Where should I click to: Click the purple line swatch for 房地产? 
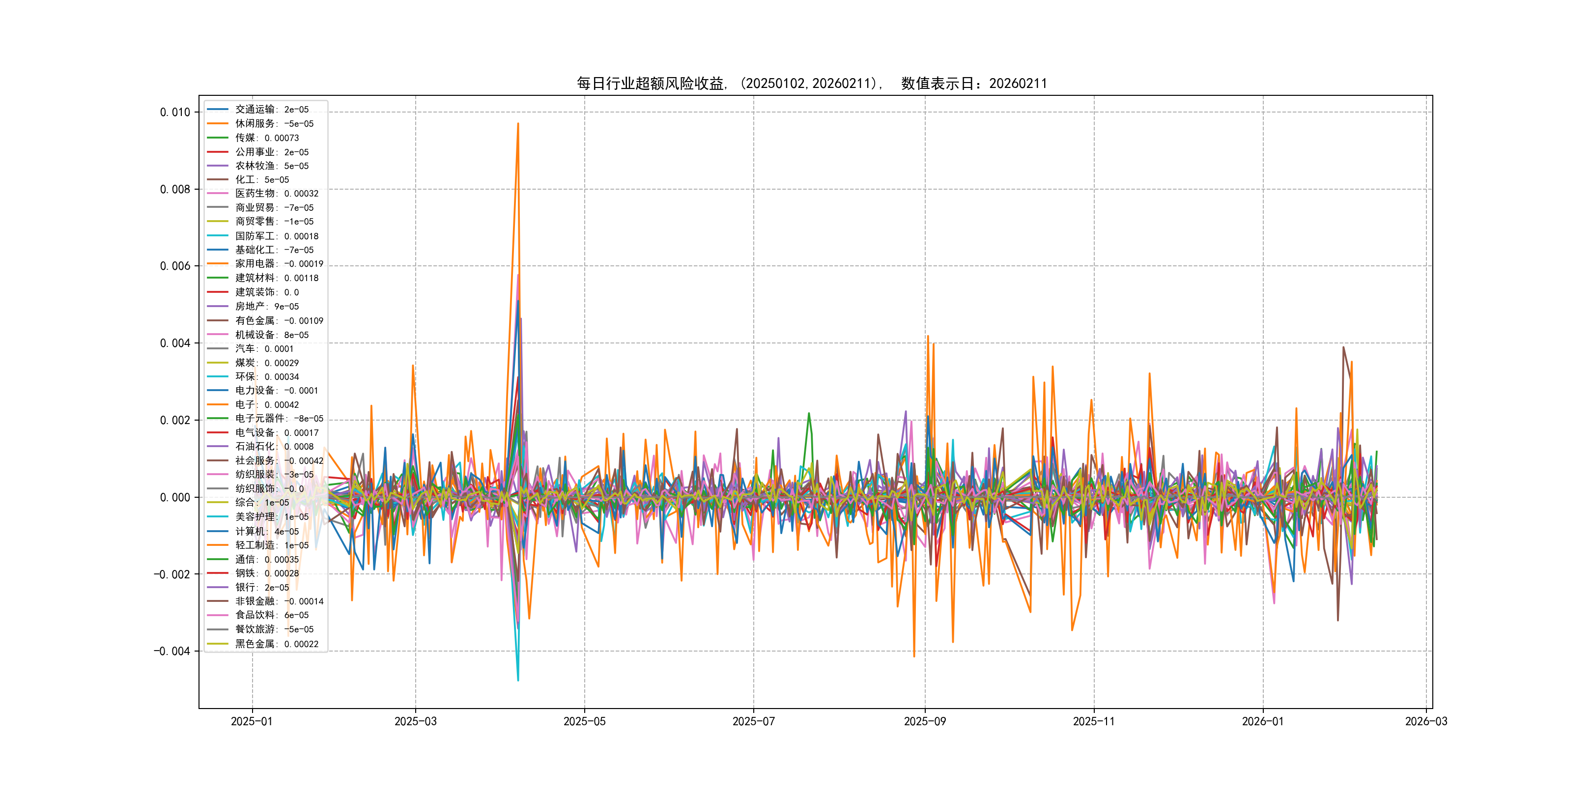[218, 307]
